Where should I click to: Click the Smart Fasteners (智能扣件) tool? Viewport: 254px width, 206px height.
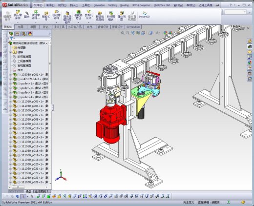coord(46,16)
